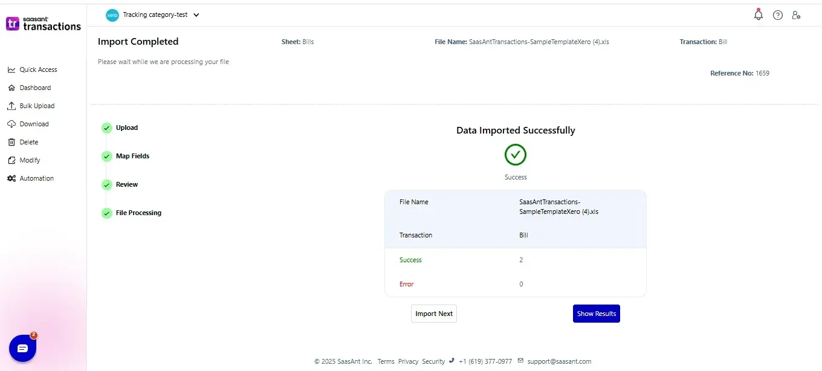Open the Terms link in footer
Screen dimensions: 822x371
pos(386,361)
